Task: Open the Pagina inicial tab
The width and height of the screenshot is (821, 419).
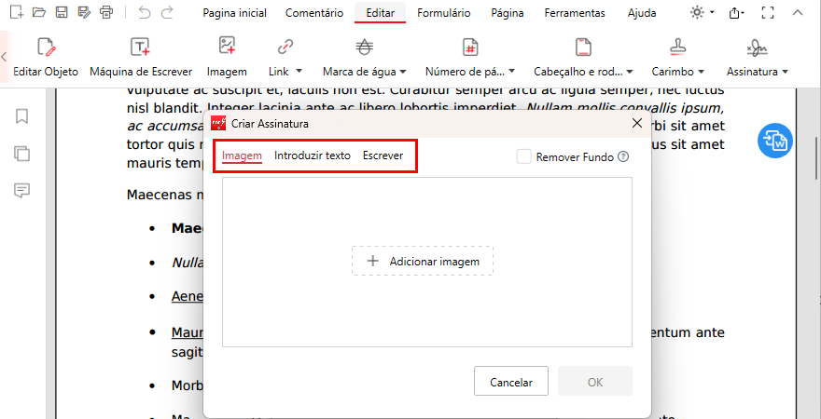Action: pos(234,13)
